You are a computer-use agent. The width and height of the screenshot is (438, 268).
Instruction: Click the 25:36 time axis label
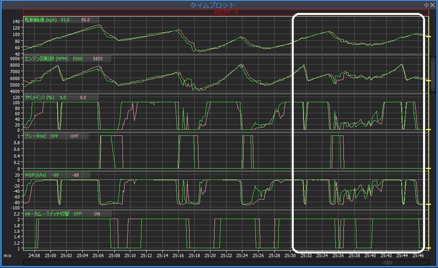pyautogui.click(x=338, y=255)
